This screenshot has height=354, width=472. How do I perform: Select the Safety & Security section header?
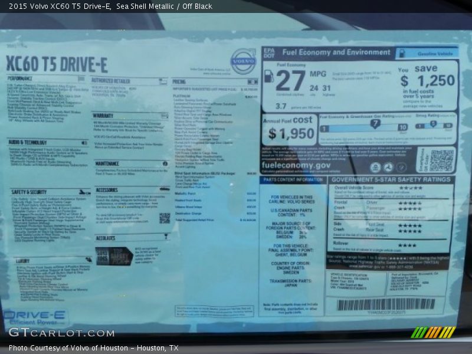[x=29, y=192]
